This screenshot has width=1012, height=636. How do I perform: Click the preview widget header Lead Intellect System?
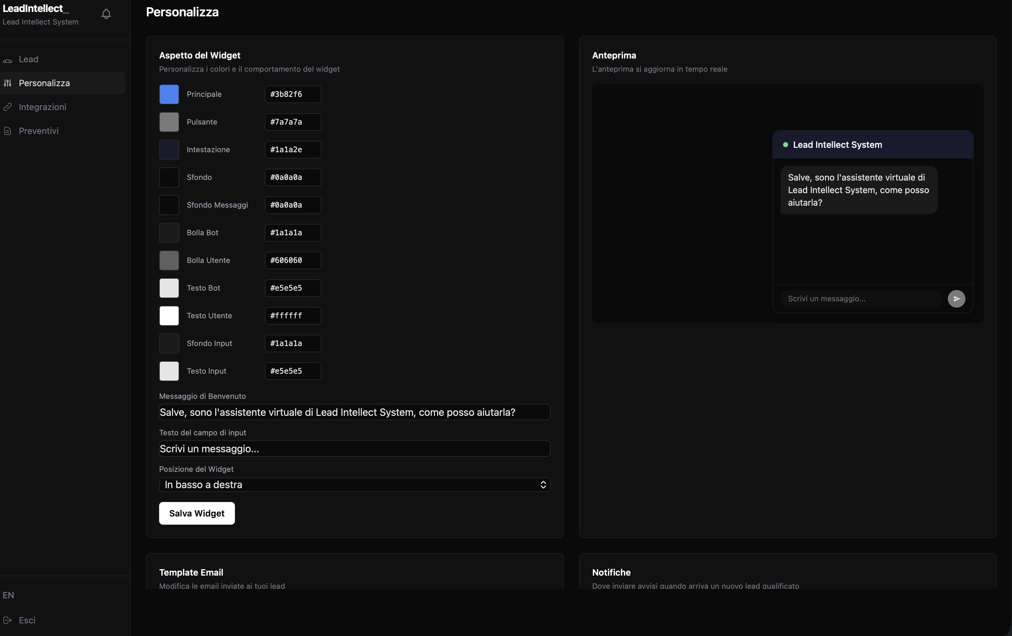click(872, 145)
